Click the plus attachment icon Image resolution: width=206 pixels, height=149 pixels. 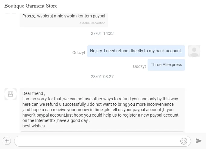click(7, 141)
